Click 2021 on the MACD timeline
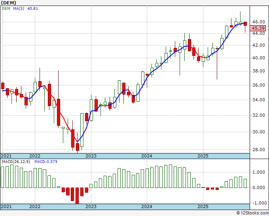Viewport: 269px width, 216px height. coord(6,207)
